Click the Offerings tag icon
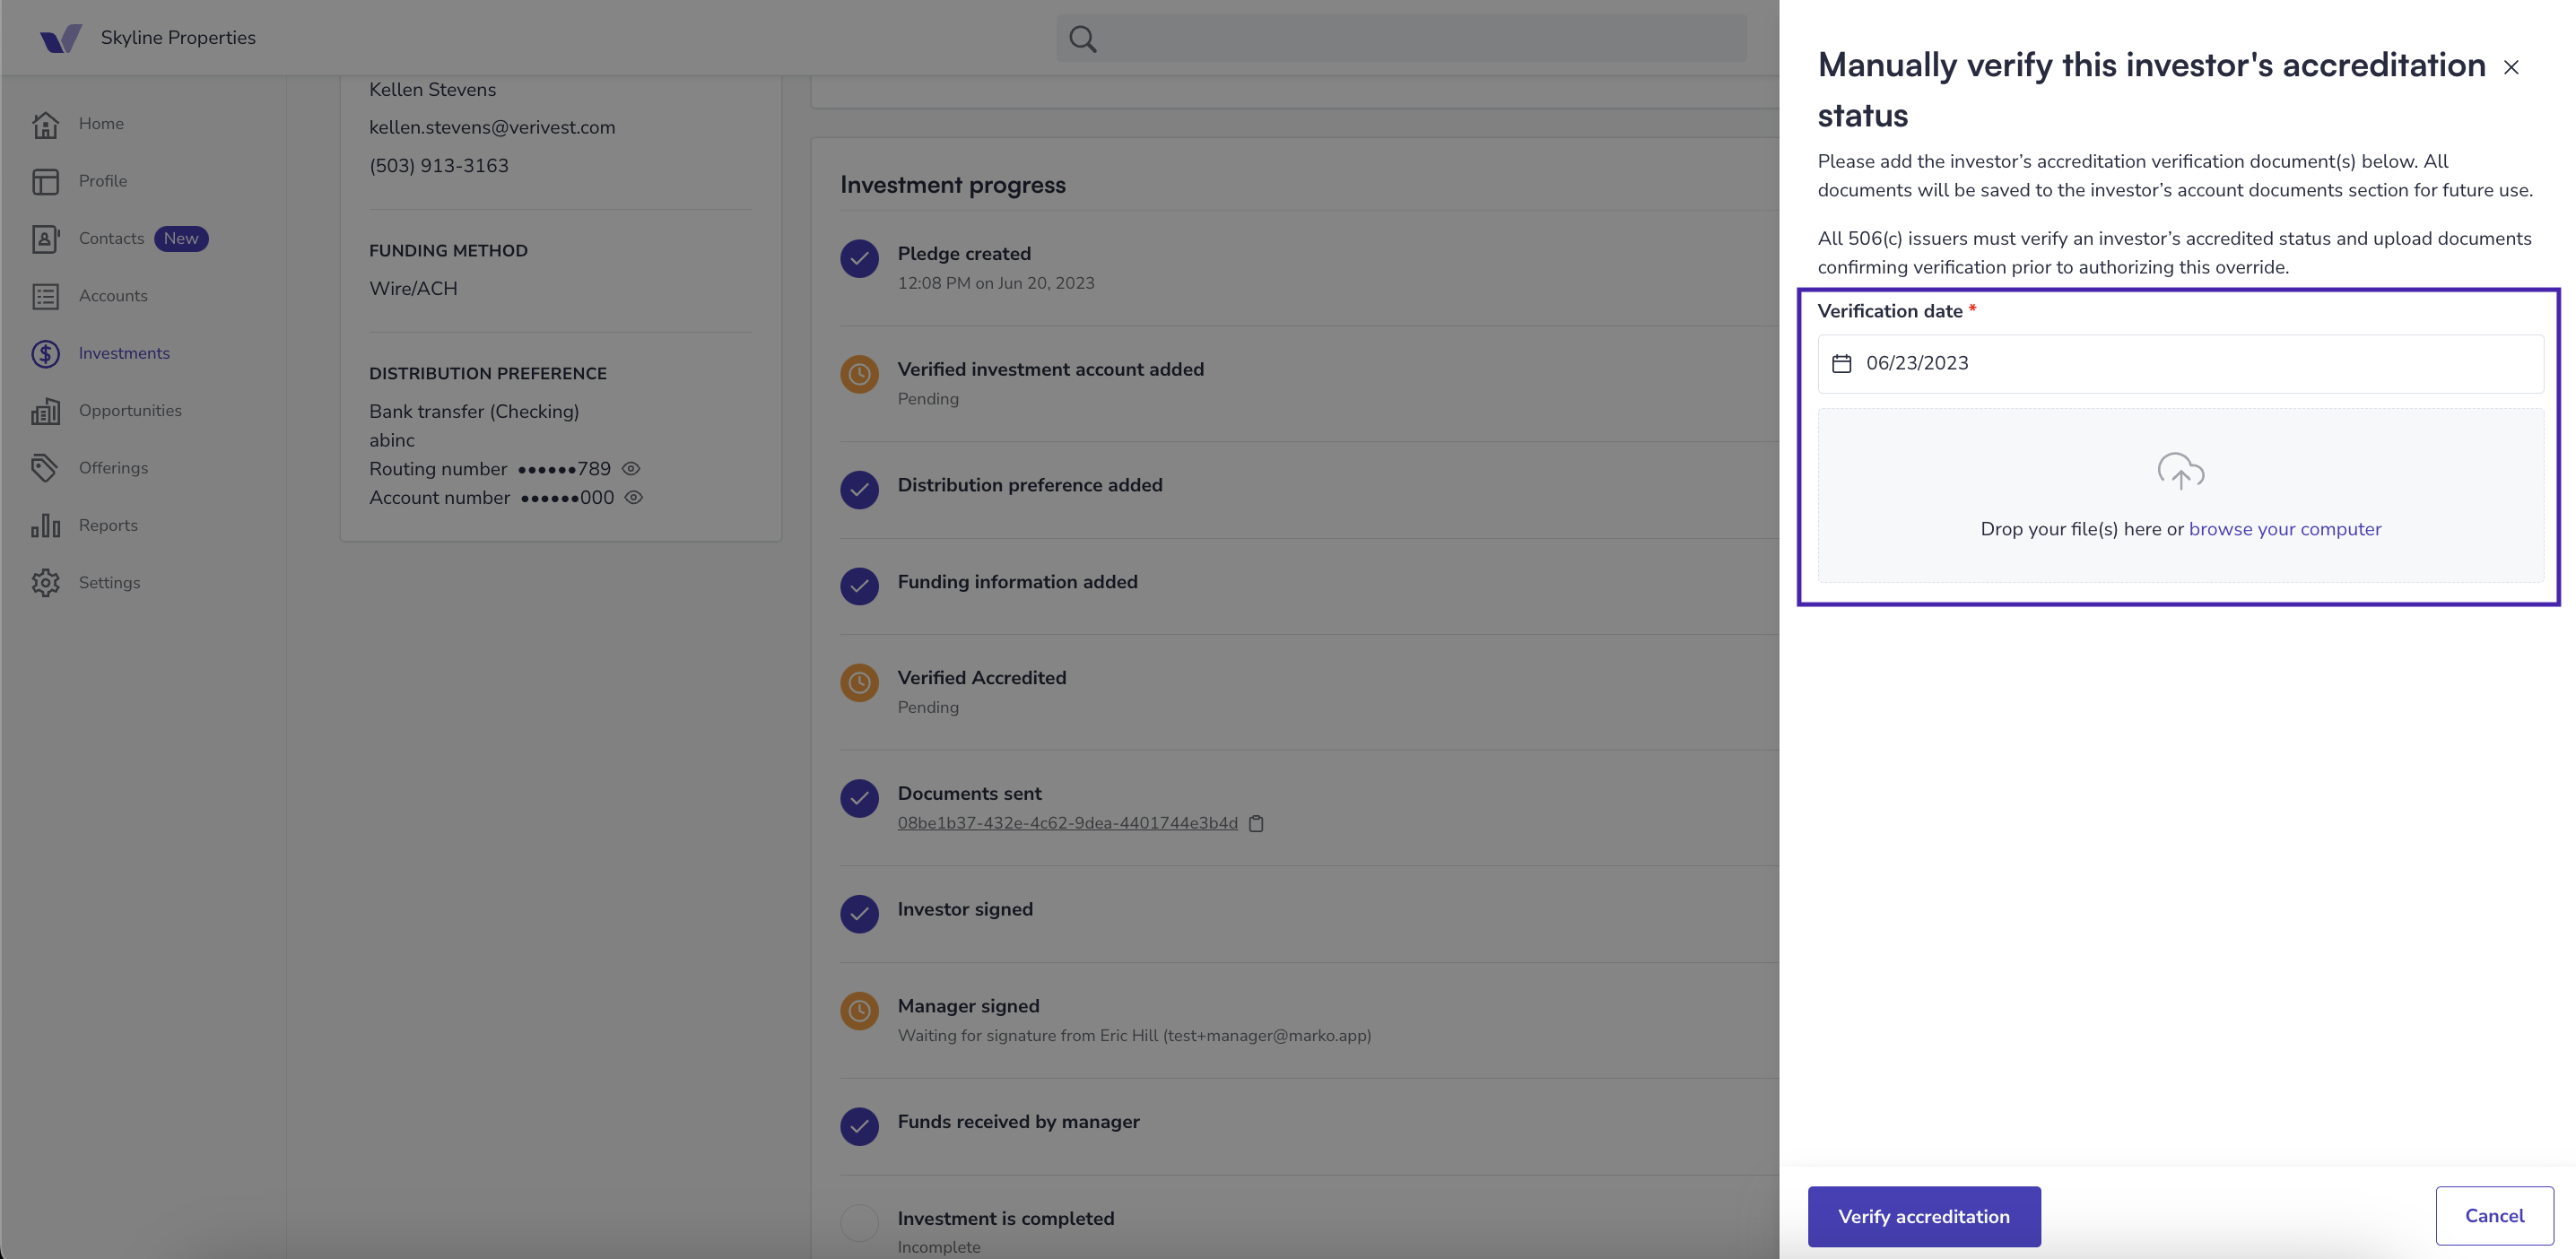The width and height of the screenshot is (2576, 1259). point(45,468)
